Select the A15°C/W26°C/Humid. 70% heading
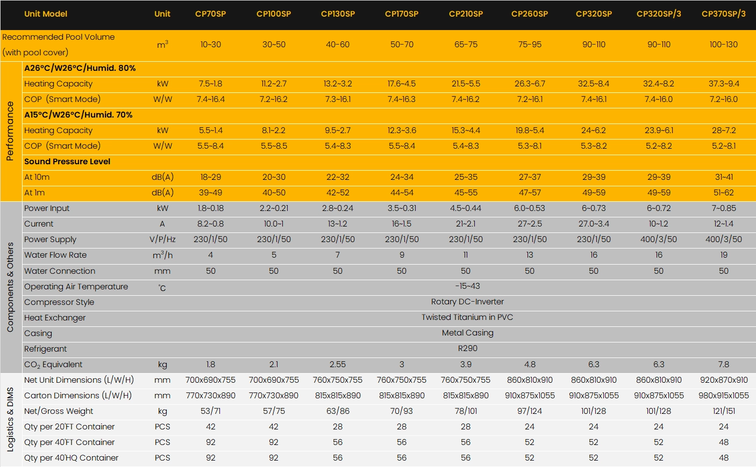This screenshot has width=756, height=467. click(x=78, y=115)
